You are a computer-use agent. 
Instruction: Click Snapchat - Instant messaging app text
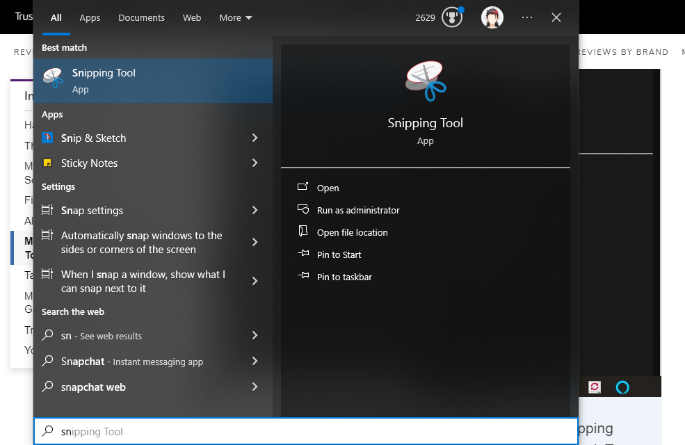[132, 362]
